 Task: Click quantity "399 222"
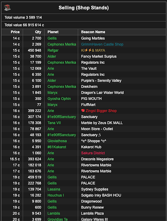click(35, 111)
